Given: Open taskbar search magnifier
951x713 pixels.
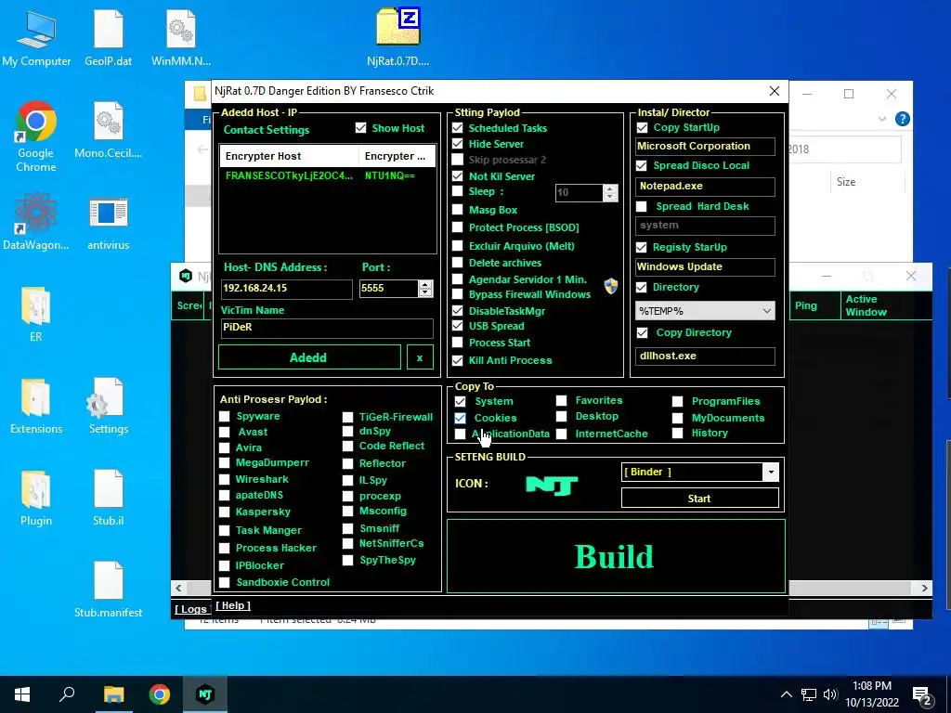Looking at the screenshot, I should (67, 694).
